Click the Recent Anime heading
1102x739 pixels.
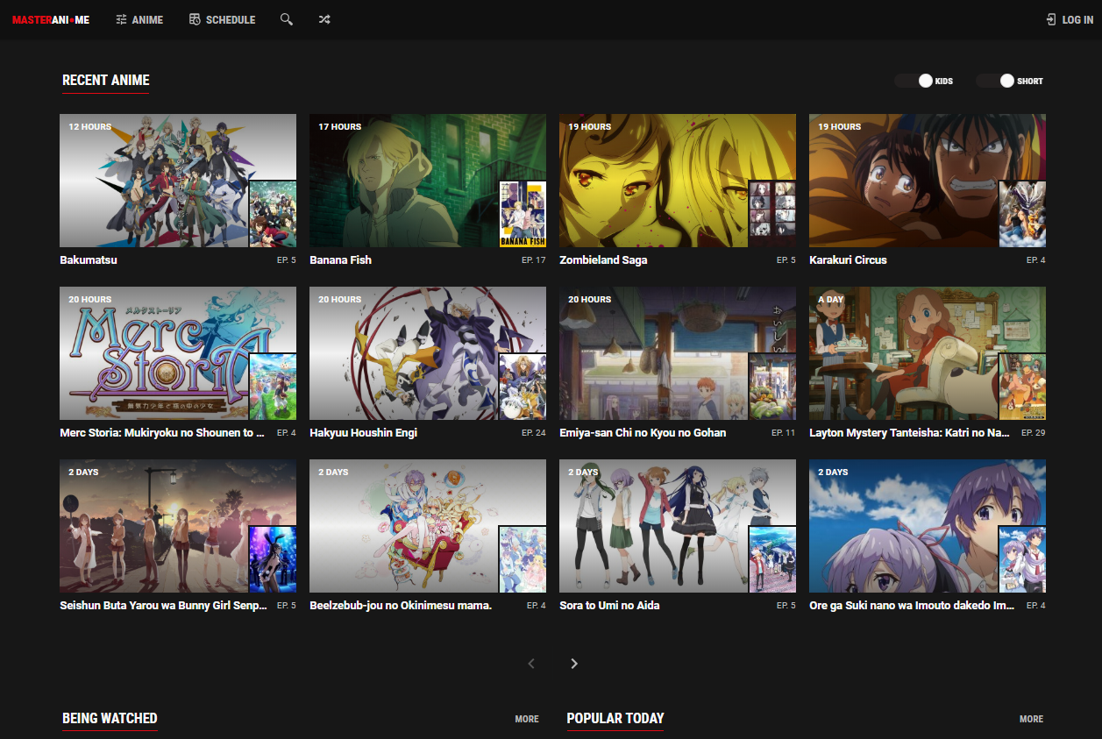click(x=106, y=80)
